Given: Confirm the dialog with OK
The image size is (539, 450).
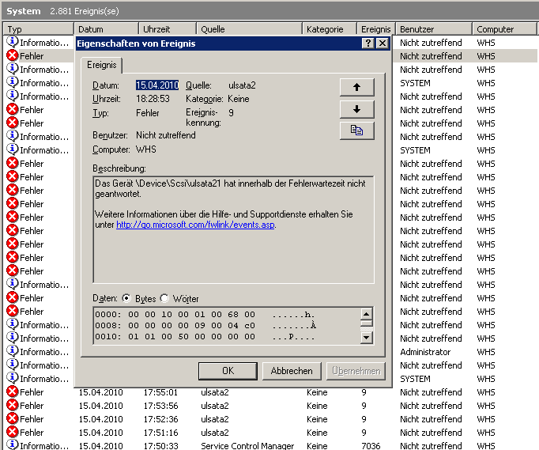Looking at the screenshot, I should (228, 371).
